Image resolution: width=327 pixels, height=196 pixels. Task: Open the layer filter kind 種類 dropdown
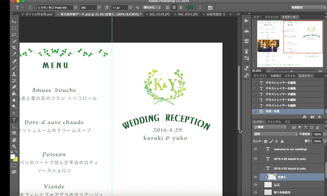269,127
